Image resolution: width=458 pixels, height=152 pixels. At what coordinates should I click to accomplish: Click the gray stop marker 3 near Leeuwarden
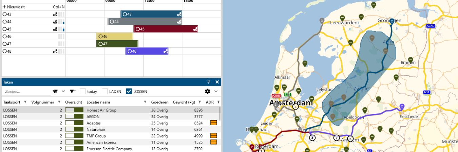pyautogui.click(x=321, y=21)
